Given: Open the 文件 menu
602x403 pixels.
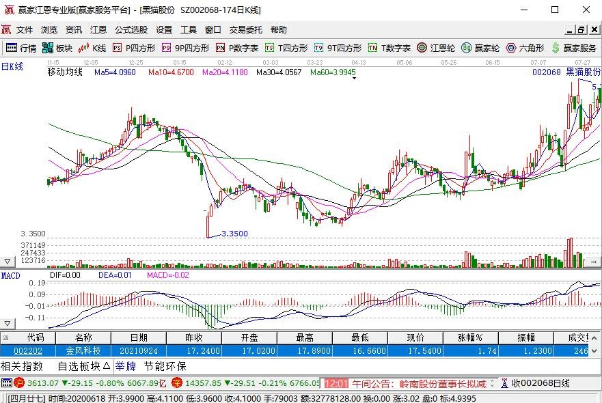Looking at the screenshot, I should point(25,29).
